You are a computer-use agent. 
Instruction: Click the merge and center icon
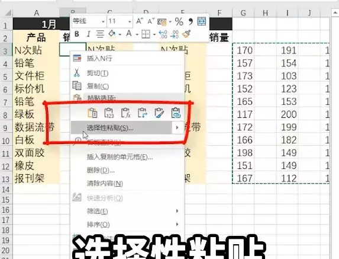pos(202,21)
